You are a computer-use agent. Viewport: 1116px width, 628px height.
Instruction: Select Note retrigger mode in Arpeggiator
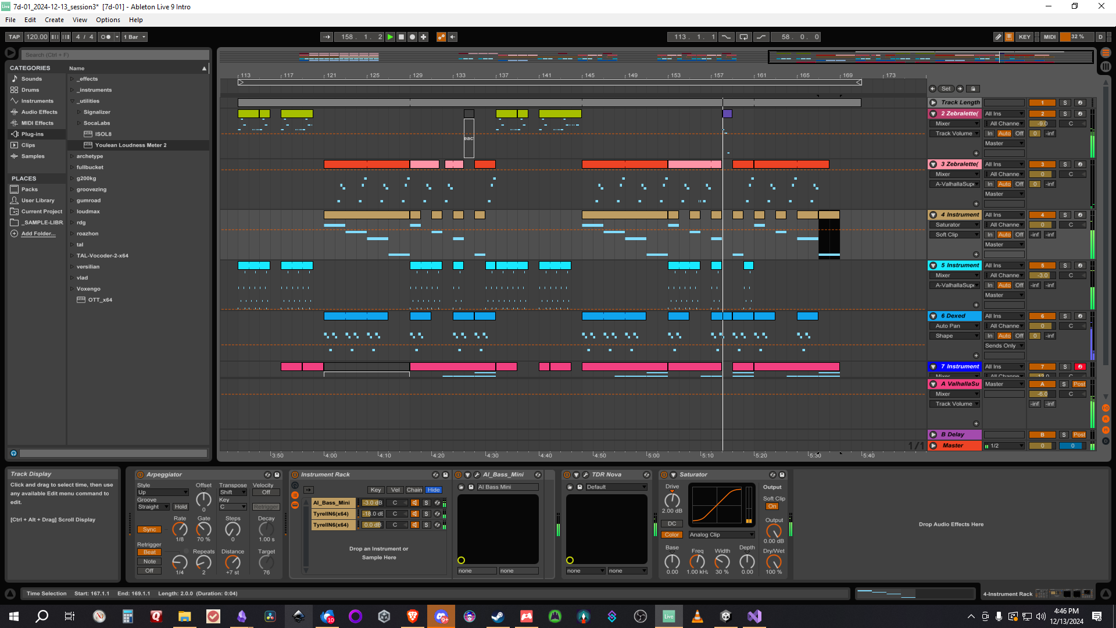click(149, 562)
